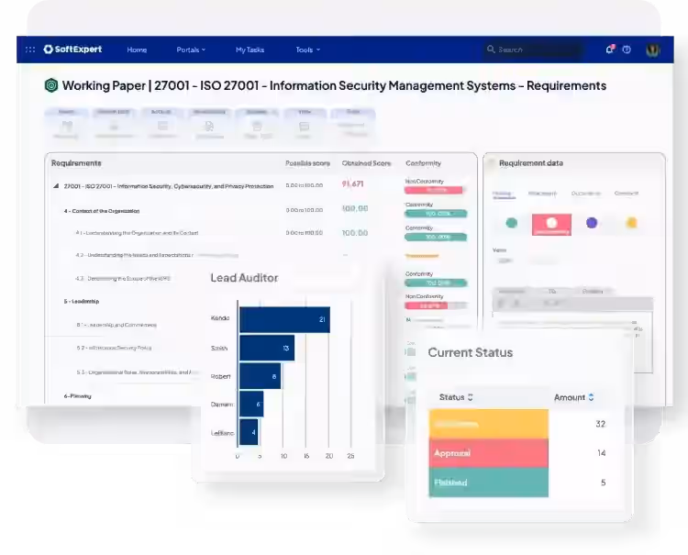Viewport: 688px width, 555px height.
Task: Open the apps grid menu icon
Action: pos(30,50)
